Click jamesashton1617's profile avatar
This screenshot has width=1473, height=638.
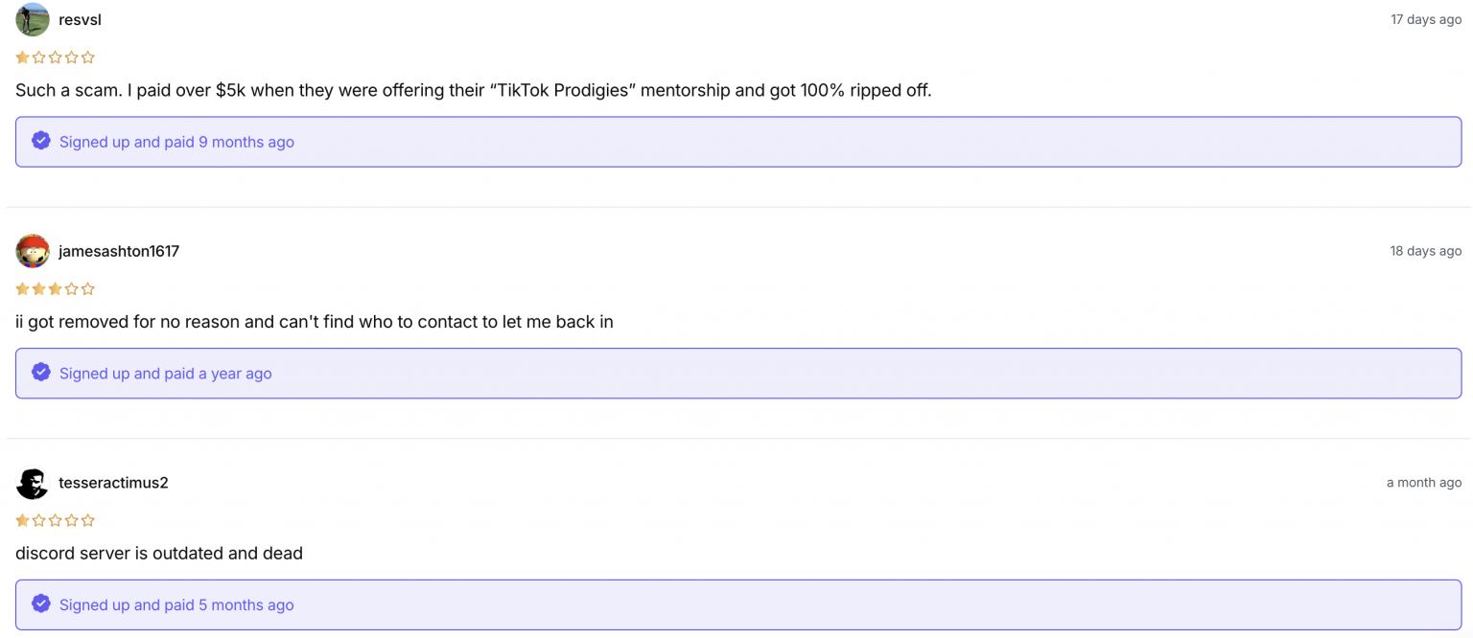click(33, 251)
